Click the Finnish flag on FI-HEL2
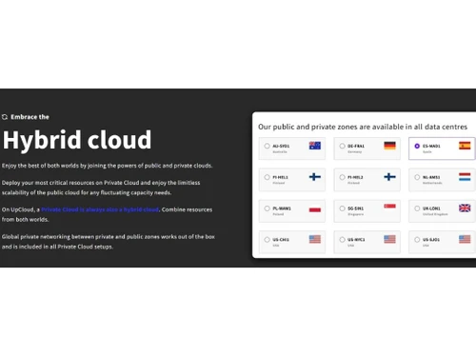476x357 pixels. point(389,177)
